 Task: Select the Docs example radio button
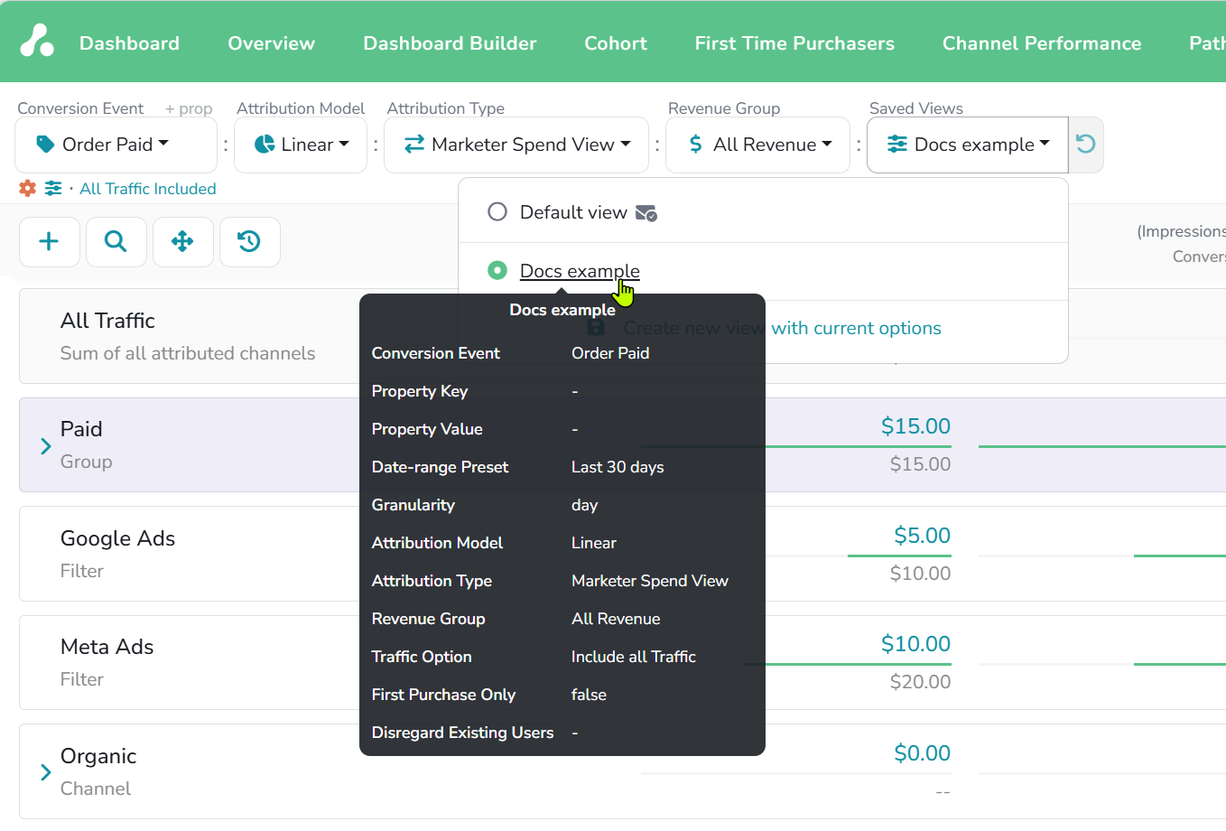click(497, 270)
